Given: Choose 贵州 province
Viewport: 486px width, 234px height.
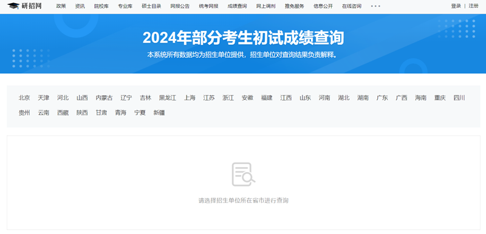Looking at the screenshot, I should 24,113.
